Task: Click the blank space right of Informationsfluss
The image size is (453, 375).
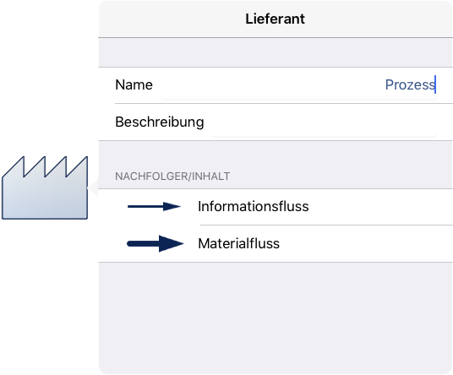Action: click(x=380, y=207)
